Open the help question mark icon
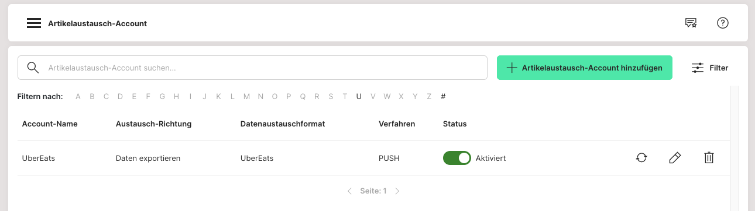 [x=723, y=23]
